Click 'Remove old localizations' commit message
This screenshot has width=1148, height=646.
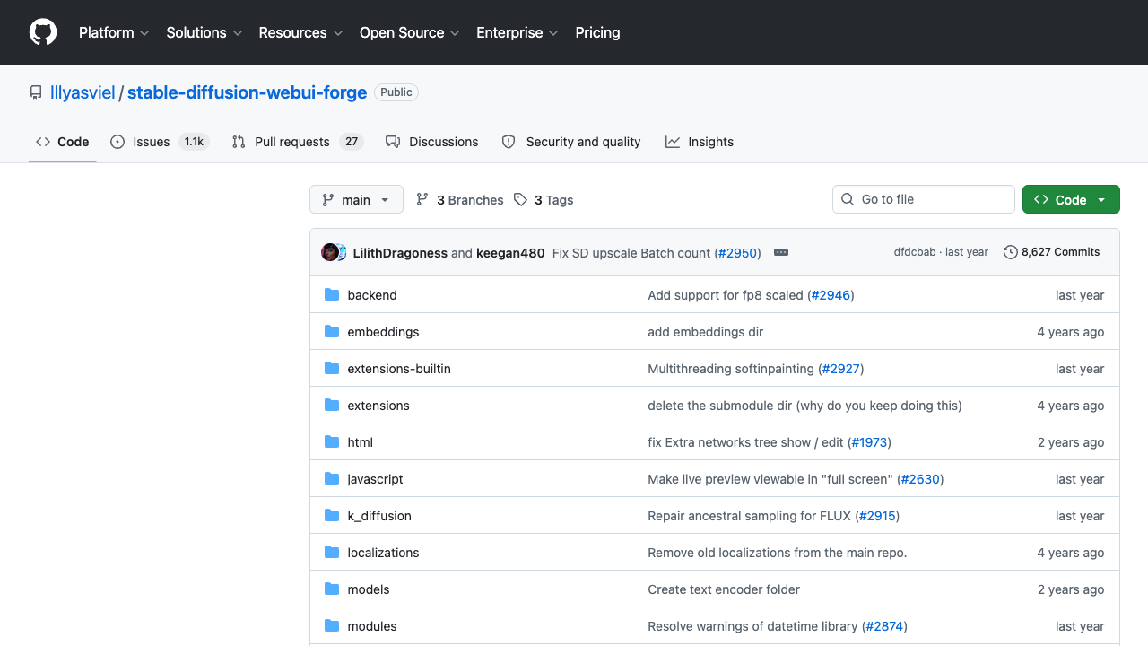pos(778,553)
